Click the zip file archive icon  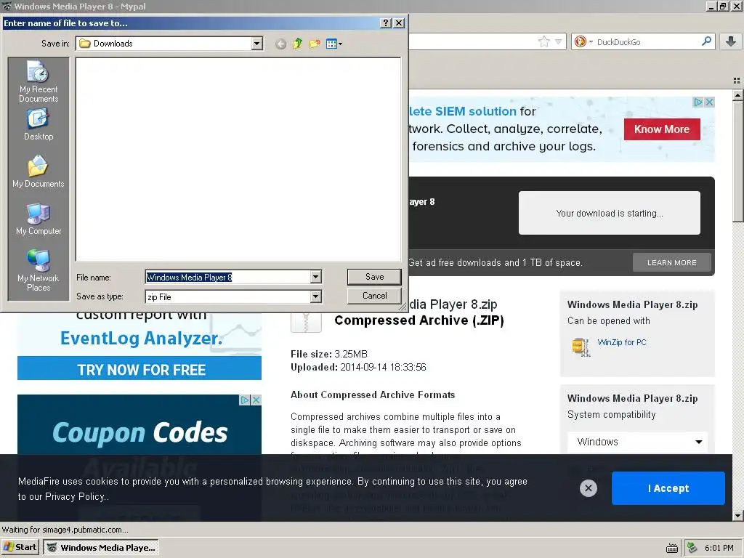(x=306, y=322)
